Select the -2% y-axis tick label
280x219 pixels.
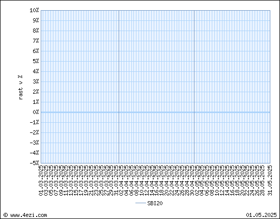click(x=34, y=132)
